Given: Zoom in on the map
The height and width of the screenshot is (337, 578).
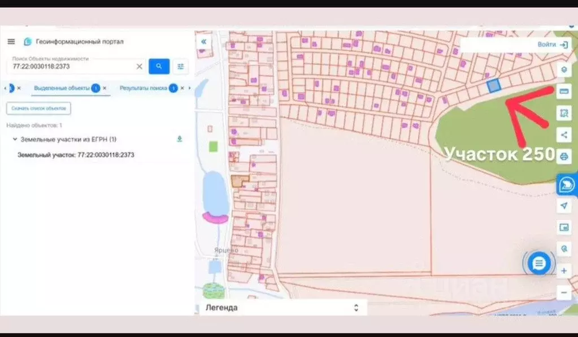Looking at the screenshot, I should [x=563, y=271].
